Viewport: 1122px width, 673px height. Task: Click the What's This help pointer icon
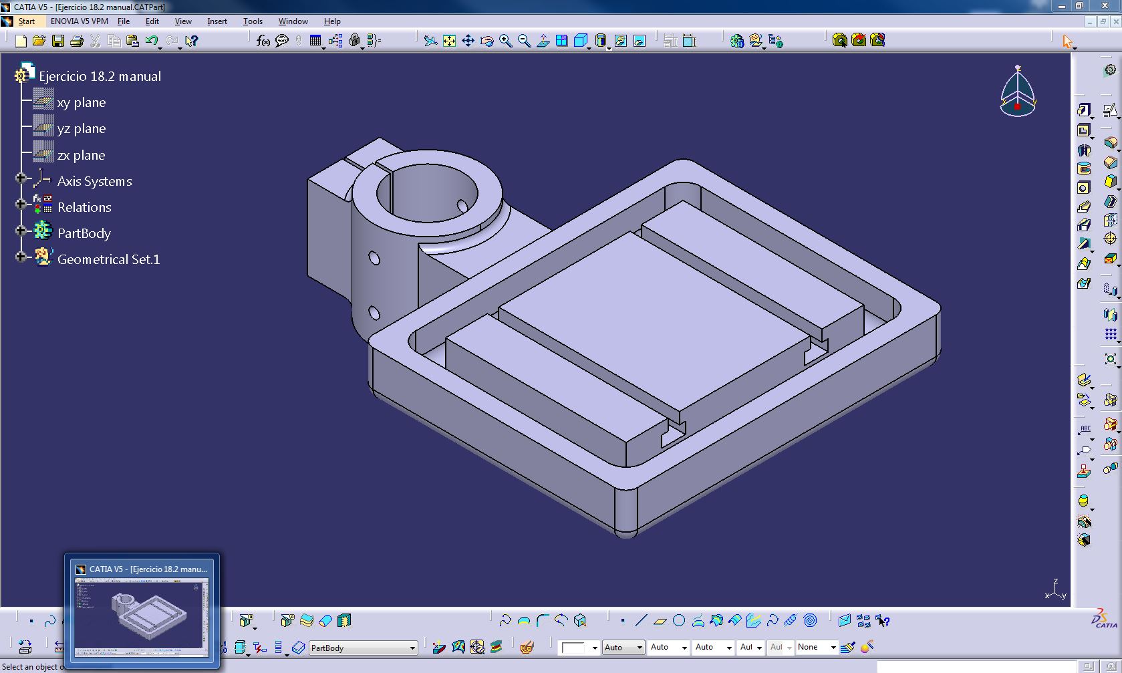[191, 41]
